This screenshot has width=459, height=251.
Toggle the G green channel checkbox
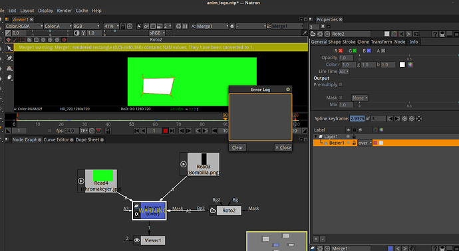[x=355, y=50]
